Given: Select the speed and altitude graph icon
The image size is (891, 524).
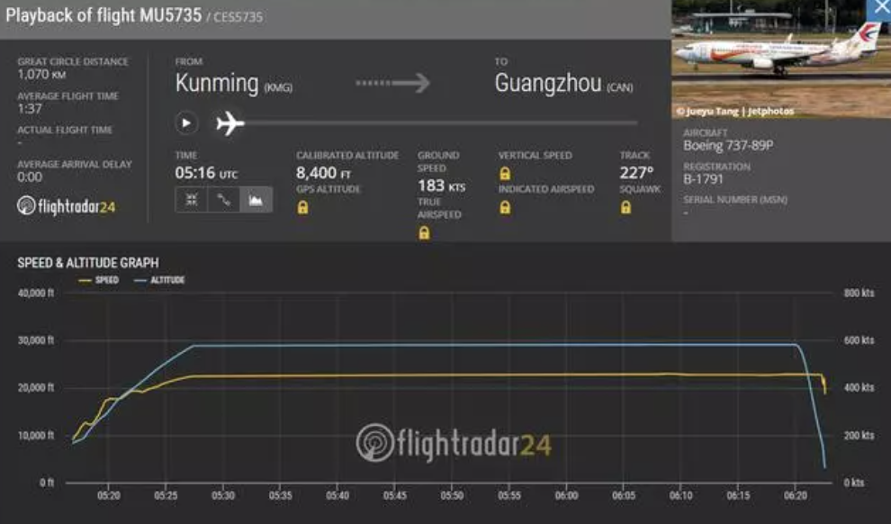Looking at the screenshot, I should [256, 200].
